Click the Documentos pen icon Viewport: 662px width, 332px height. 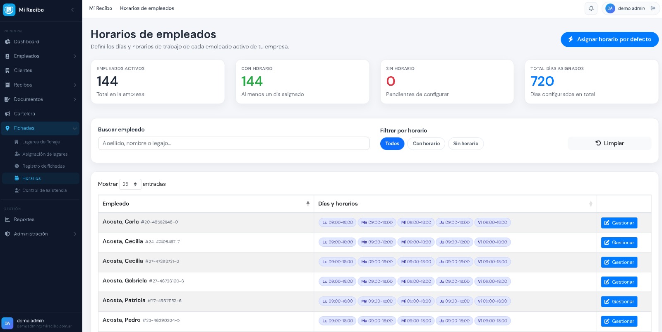(7, 99)
